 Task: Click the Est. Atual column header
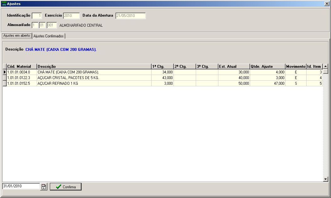coord(234,67)
